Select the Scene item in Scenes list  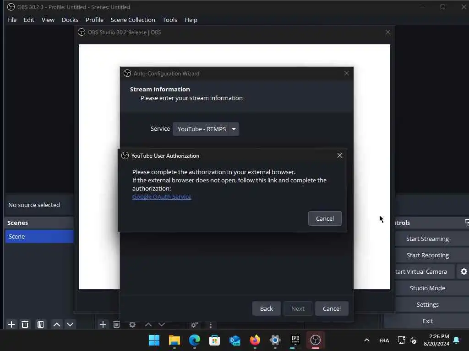coord(39,236)
